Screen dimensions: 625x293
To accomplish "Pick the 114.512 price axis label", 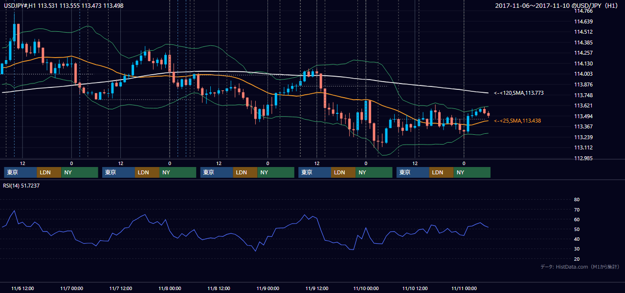I will (x=583, y=32).
